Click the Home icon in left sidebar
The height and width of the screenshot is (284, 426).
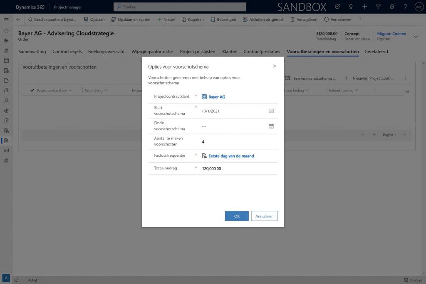(x=6, y=31)
